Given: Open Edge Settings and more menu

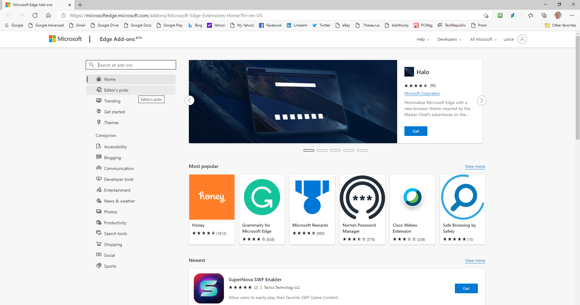Looking at the screenshot, I should pyautogui.click(x=572, y=15).
